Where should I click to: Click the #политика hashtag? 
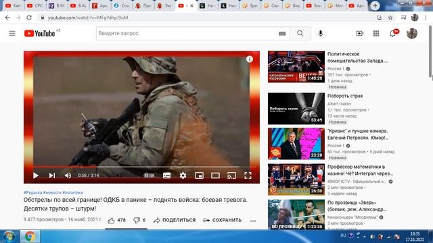click(72, 192)
